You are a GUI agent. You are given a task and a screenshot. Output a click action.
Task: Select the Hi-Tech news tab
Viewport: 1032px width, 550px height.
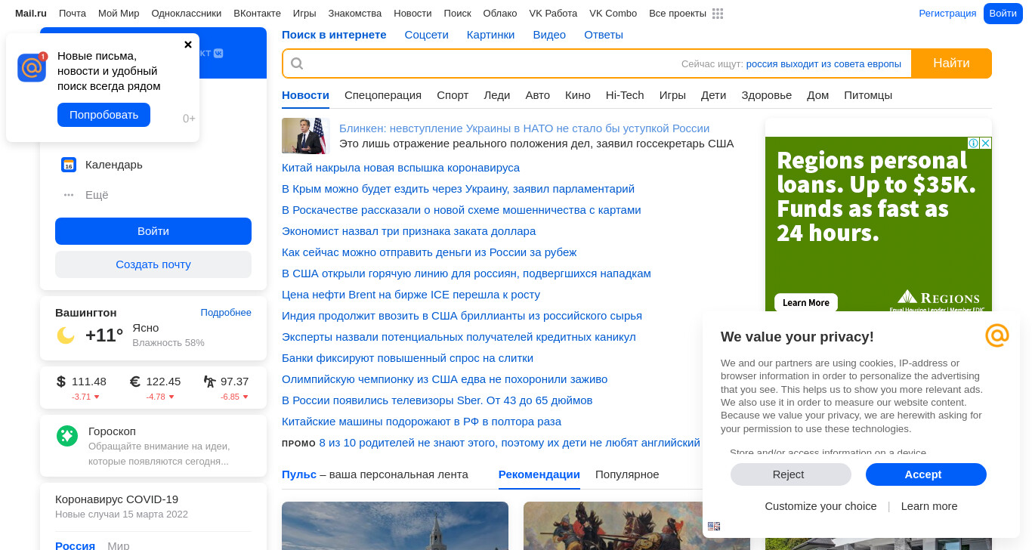625,95
